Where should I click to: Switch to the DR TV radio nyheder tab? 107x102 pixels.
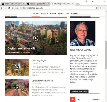click(13, 4)
